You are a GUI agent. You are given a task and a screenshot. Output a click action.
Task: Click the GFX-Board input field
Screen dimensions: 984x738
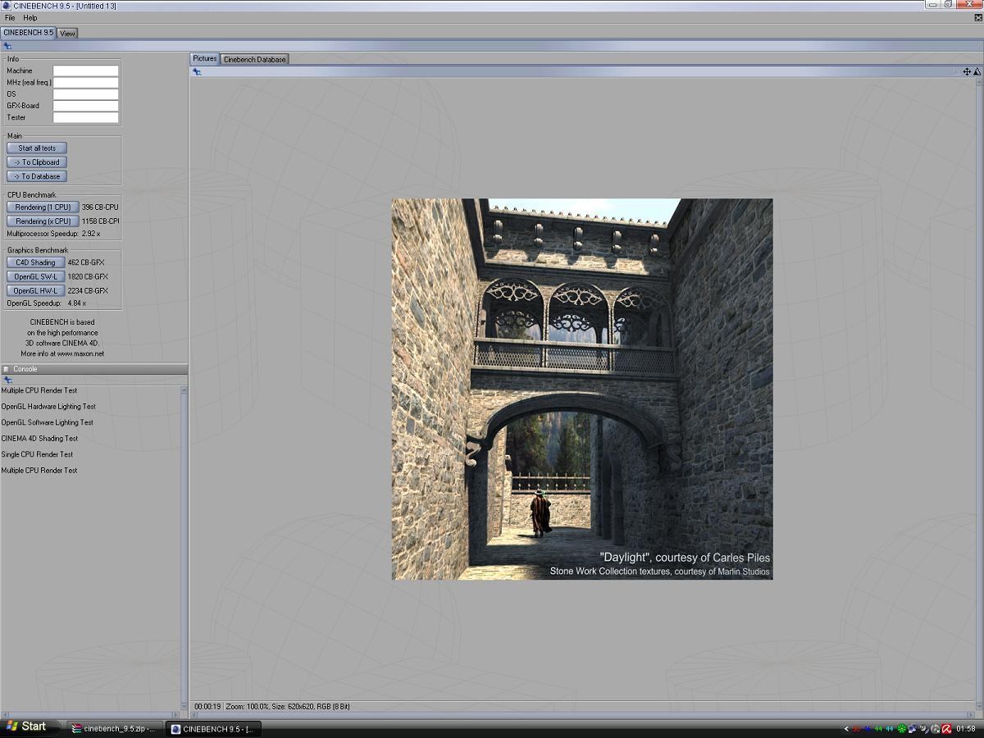(x=86, y=106)
